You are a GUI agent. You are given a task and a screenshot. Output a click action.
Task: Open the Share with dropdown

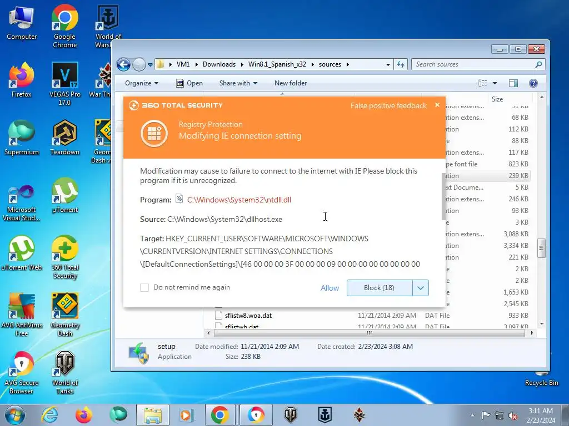pos(238,83)
